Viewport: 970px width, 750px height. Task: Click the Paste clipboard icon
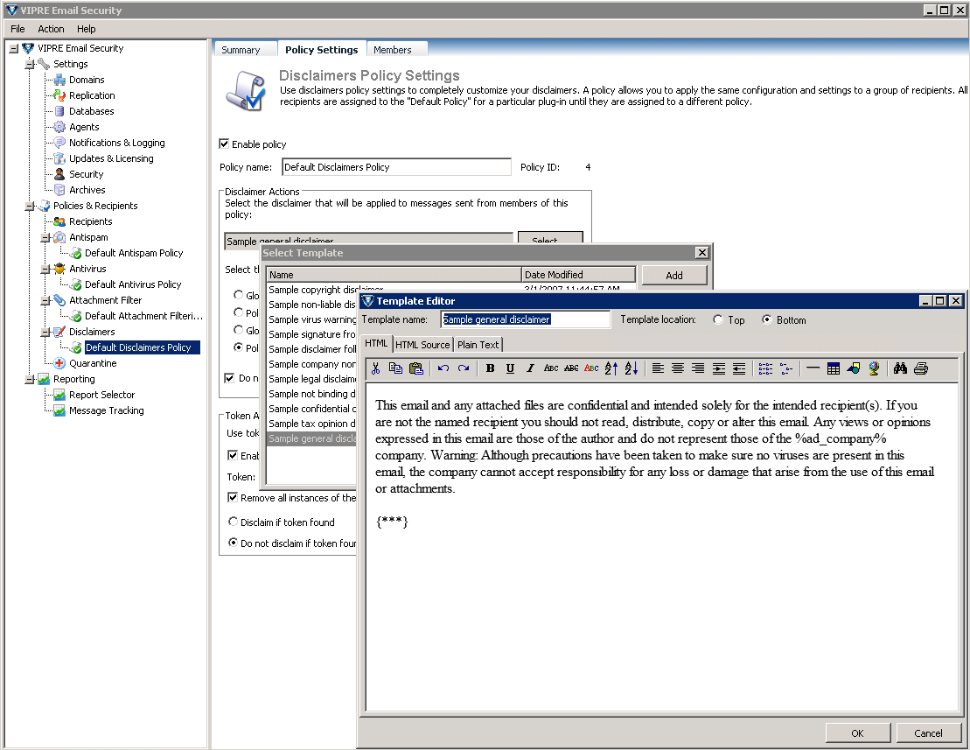coord(416,368)
